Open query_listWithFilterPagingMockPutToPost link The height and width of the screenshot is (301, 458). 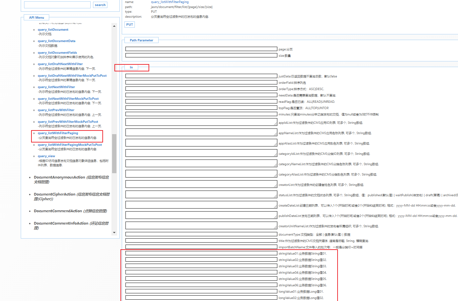point(70,145)
